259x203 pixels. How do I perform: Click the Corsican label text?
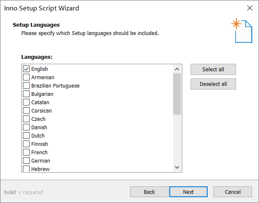click(x=42, y=111)
